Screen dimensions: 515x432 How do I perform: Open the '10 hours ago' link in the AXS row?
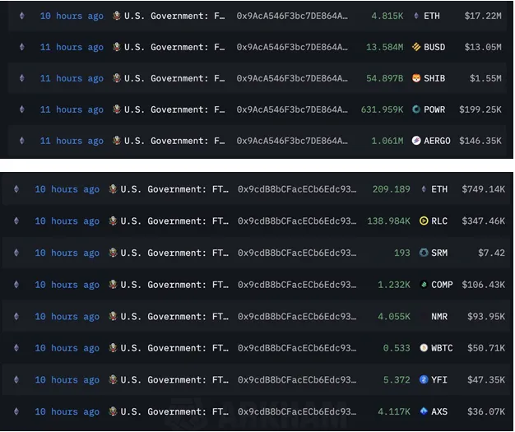[67, 411]
